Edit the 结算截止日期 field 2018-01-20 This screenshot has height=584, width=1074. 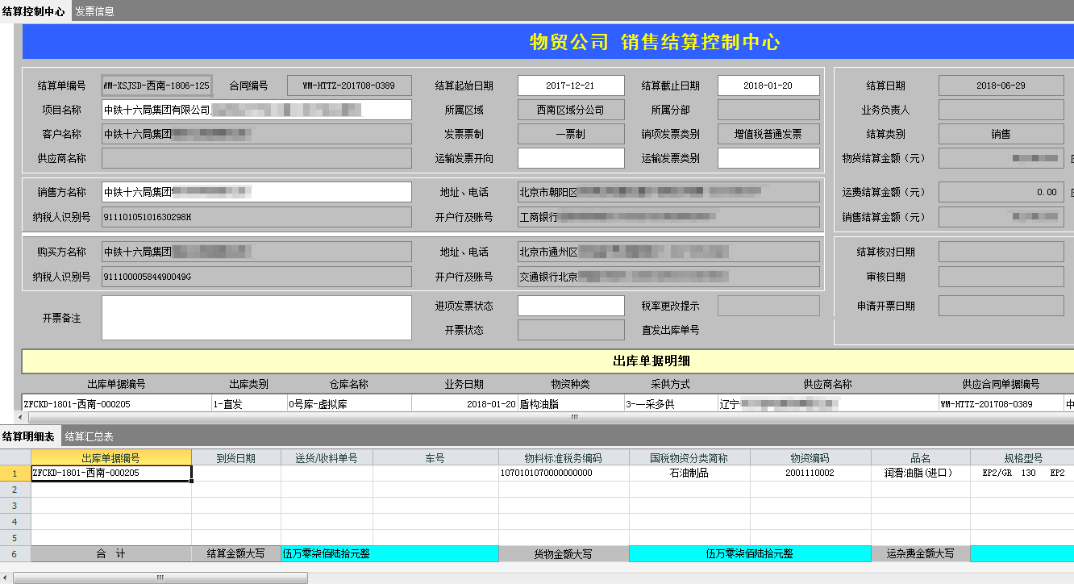point(768,86)
